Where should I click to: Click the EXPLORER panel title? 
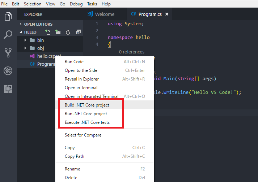(x=33, y=14)
